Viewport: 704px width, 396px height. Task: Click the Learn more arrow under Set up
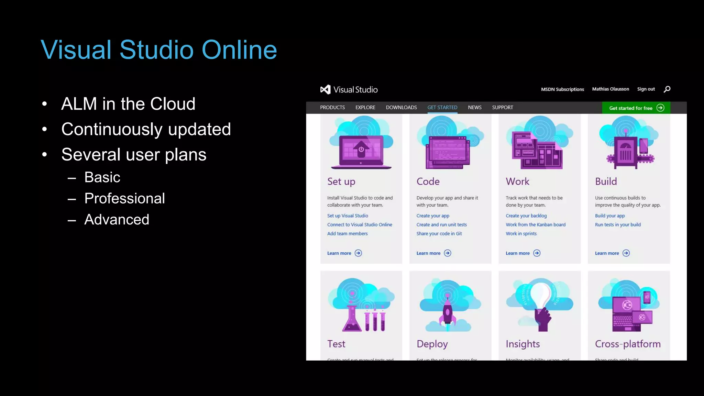[x=358, y=253]
